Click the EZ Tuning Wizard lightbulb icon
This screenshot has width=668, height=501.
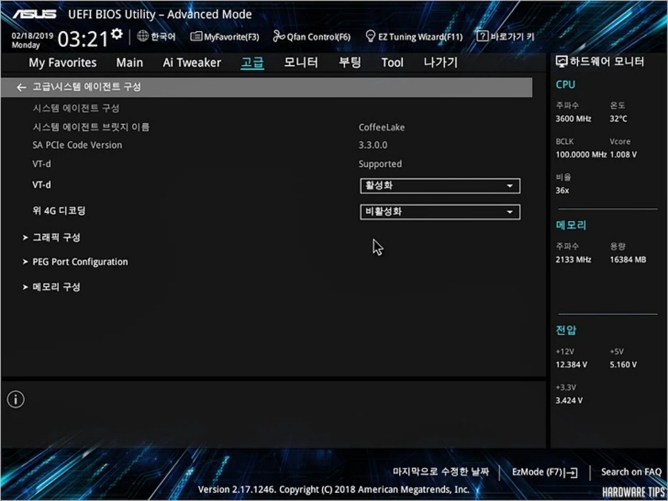(371, 37)
